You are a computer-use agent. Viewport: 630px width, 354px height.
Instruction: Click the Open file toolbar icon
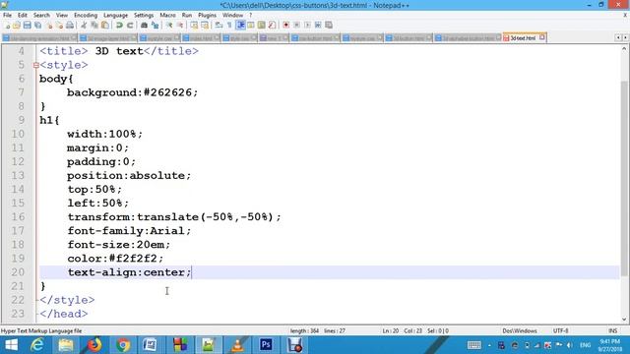(x=17, y=26)
